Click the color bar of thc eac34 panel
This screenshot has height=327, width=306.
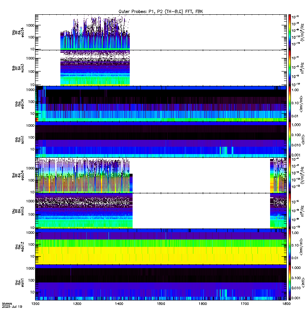[289, 175]
